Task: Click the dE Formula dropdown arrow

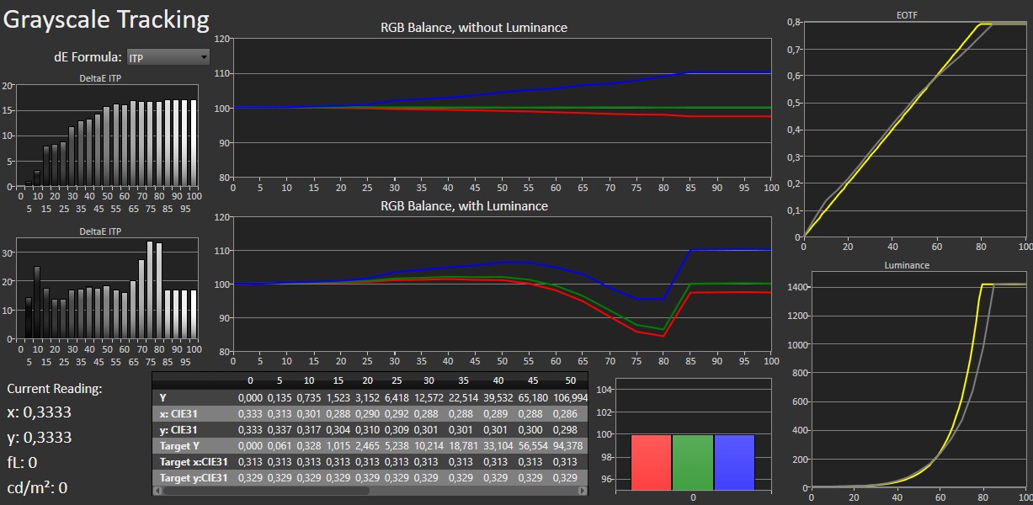Action: coord(205,57)
